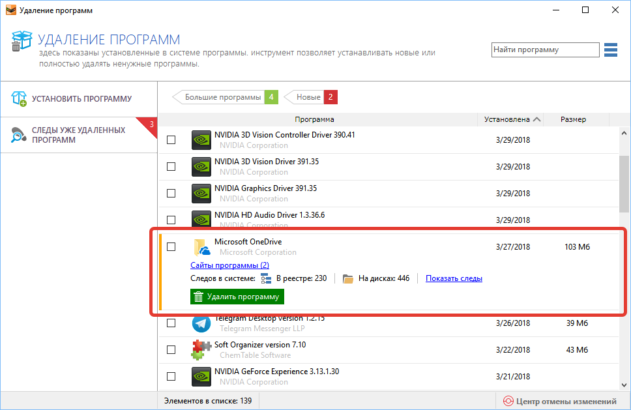Click NVIDIA Graphics Driver 391.35 icon
631x410 pixels.
tap(201, 194)
